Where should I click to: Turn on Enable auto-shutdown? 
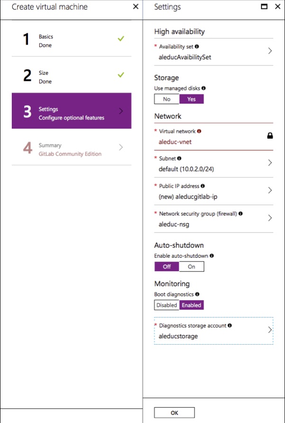191,266
